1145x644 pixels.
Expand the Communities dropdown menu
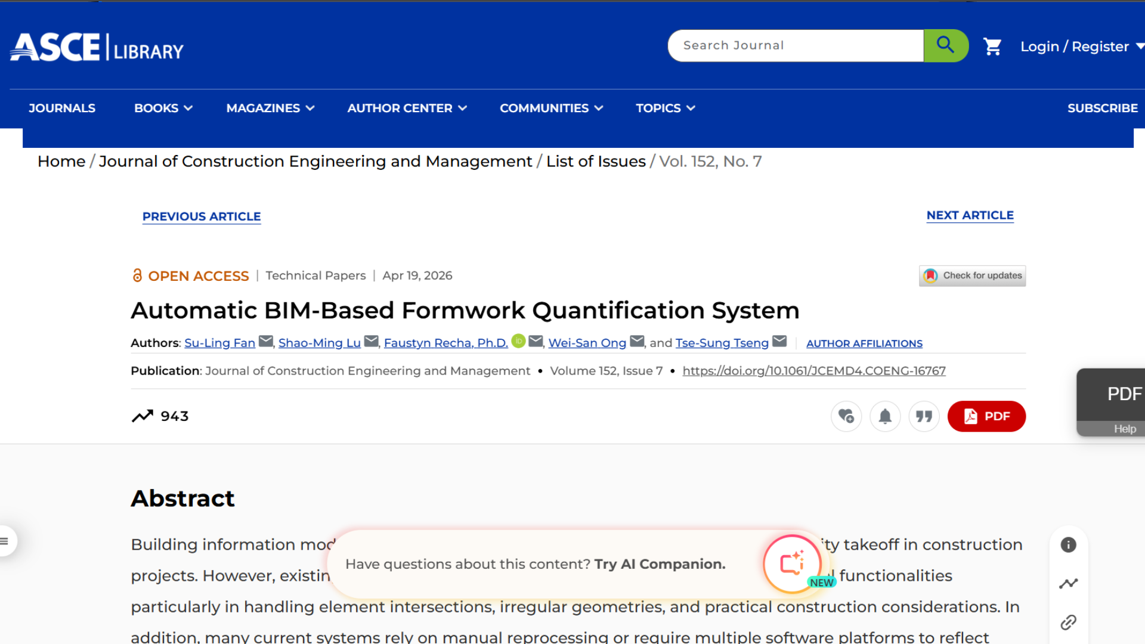[551, 108]
